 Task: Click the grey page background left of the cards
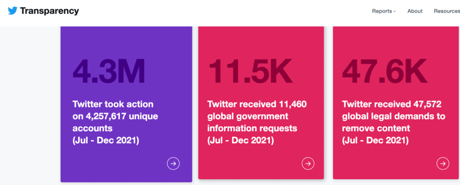[29, 103]
